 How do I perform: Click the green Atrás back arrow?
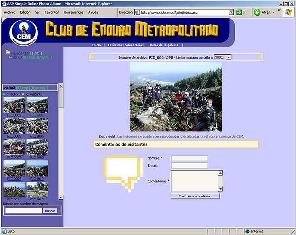click(257, 12)
